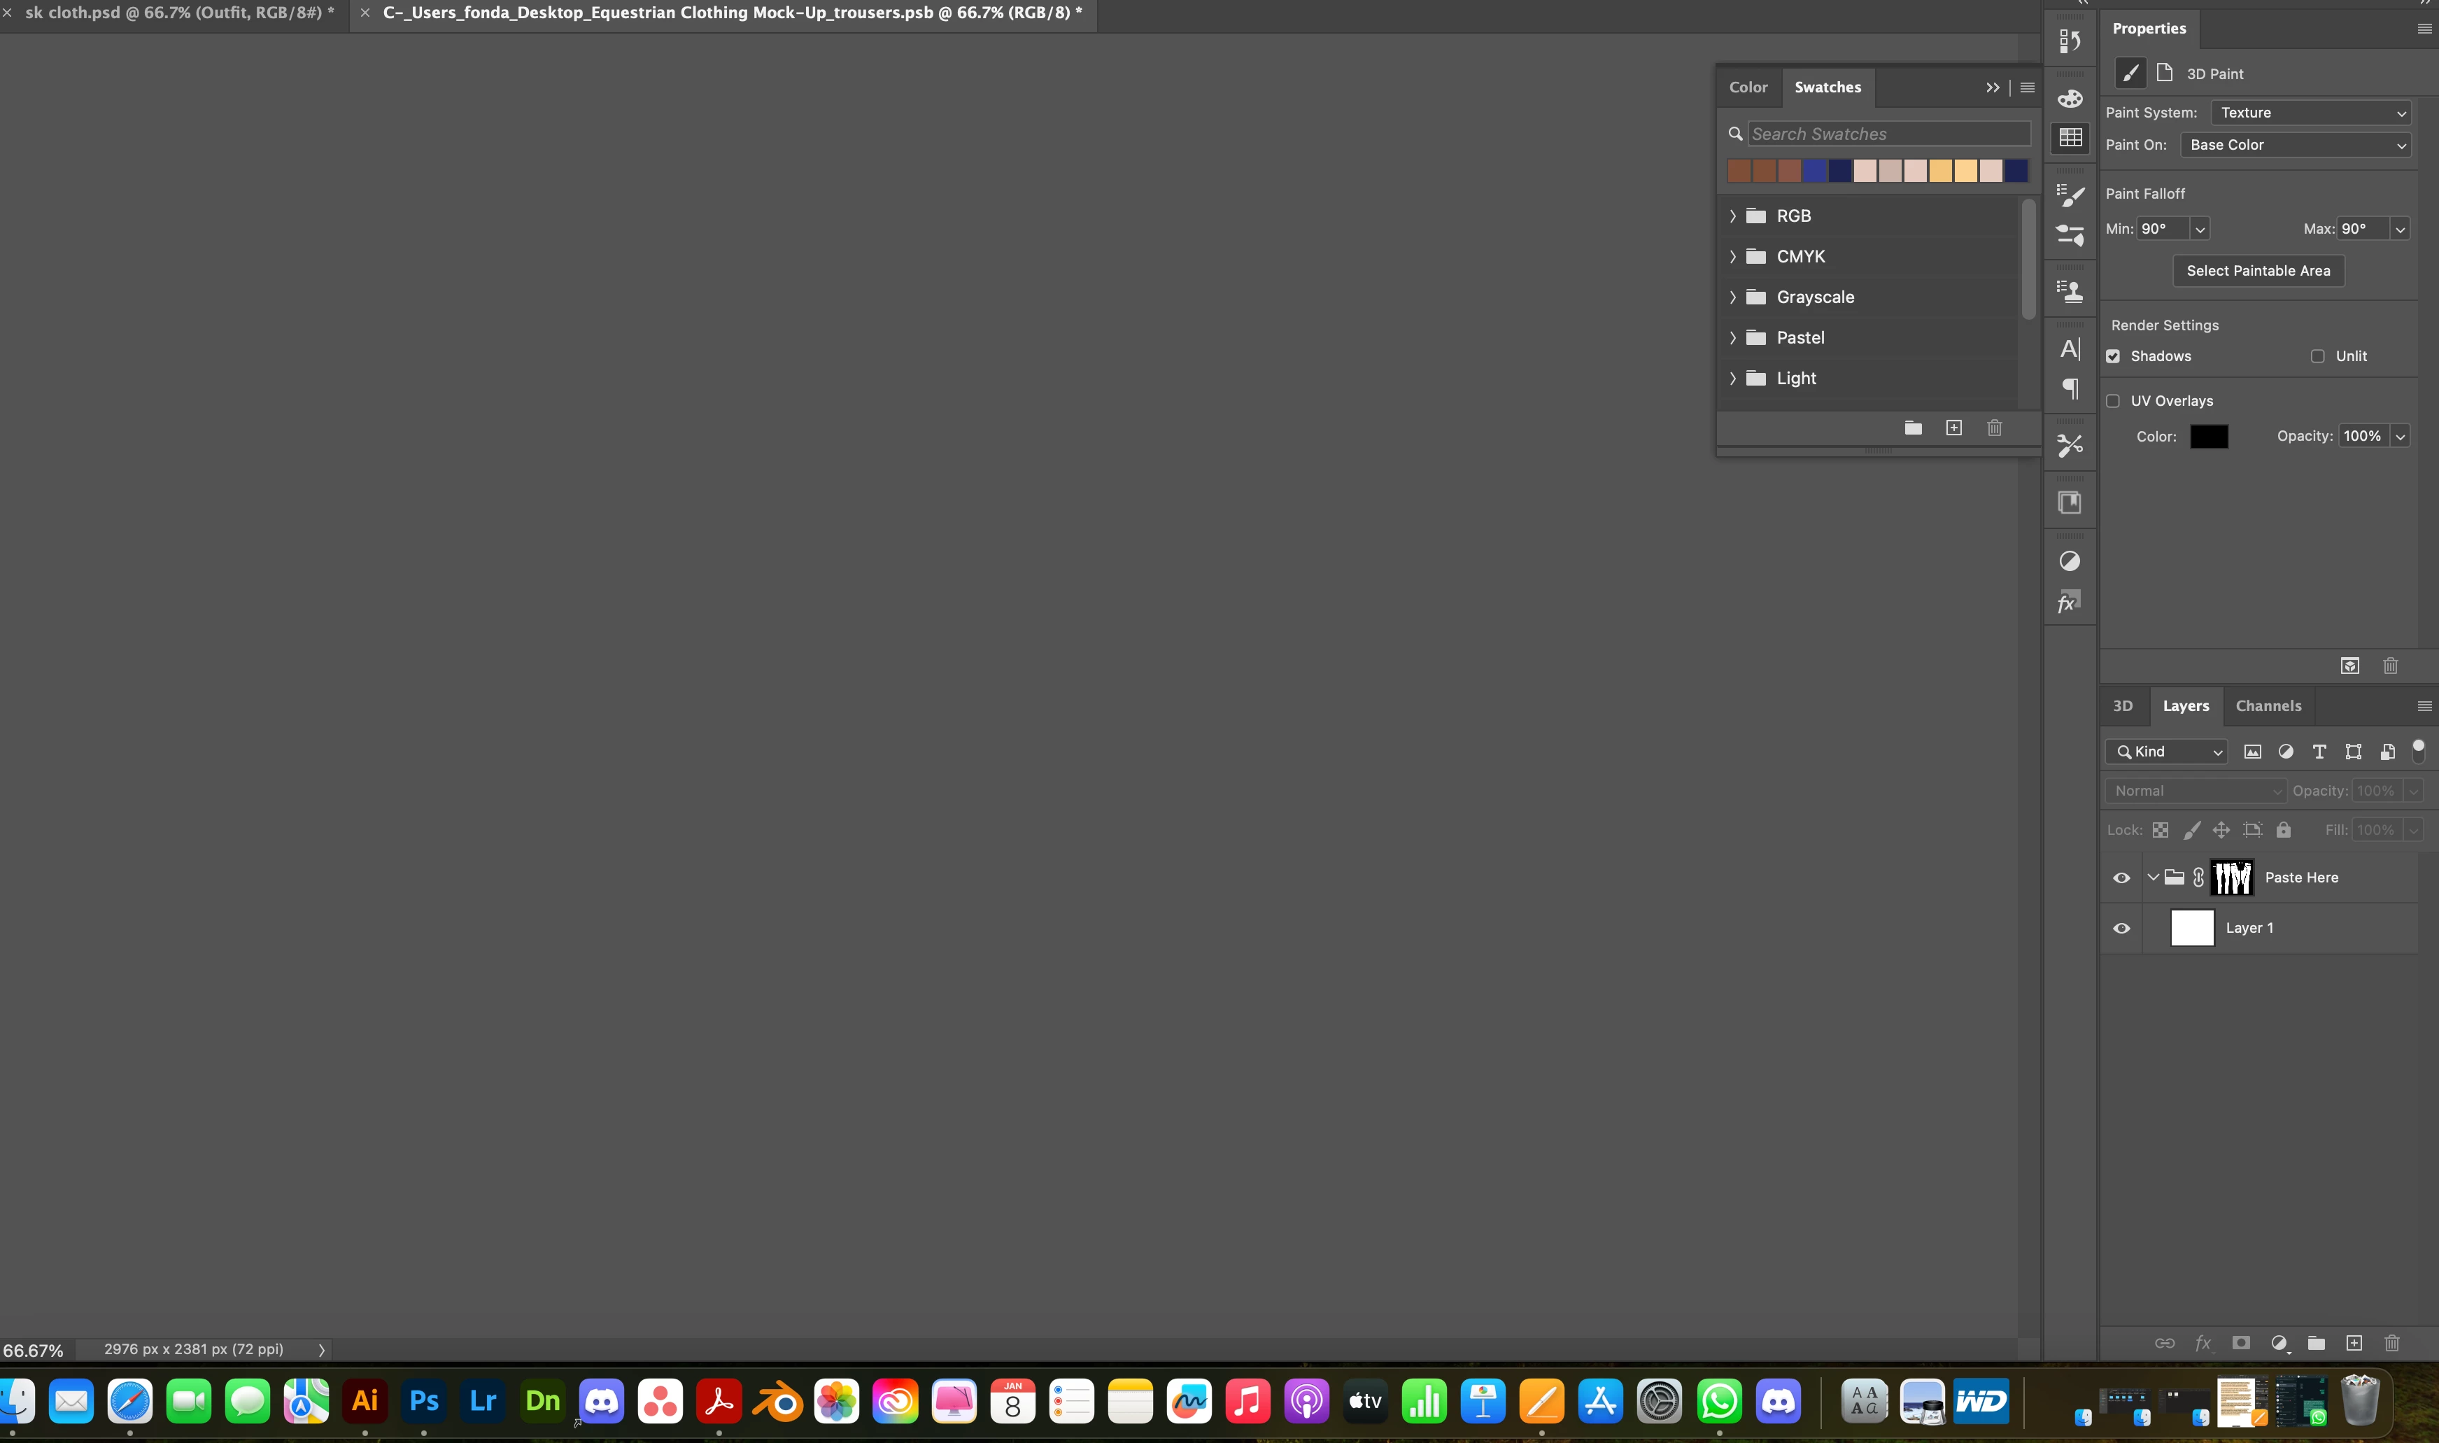Click the Search Swatches input field

(1888, 134)
